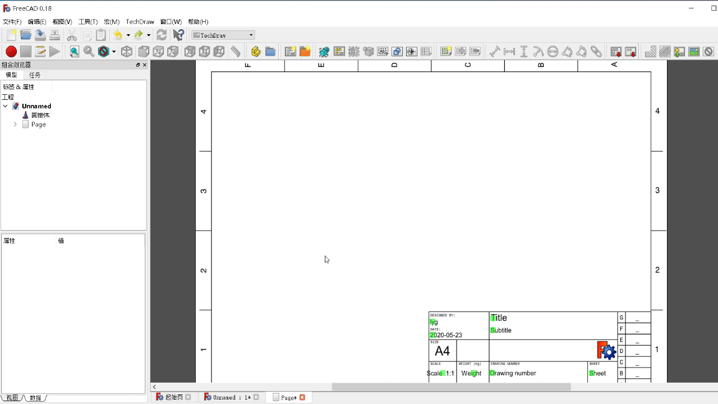Click Fit all content zoom icon

click(x=75, y=52)
